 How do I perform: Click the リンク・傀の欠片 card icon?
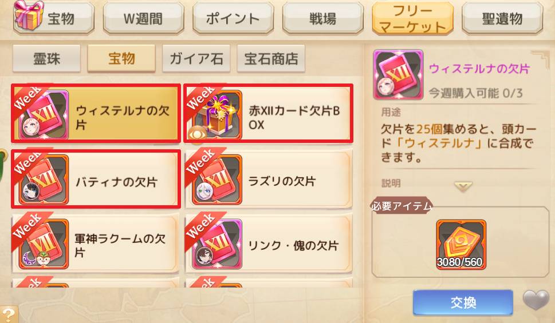pyautogui.click(x=217, y=244)
